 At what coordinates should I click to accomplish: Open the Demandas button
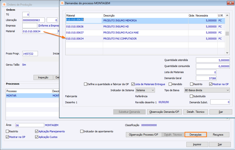[x=196, y=134]
